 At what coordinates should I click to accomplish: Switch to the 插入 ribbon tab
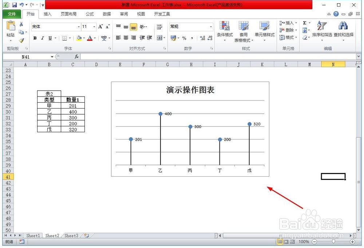(49, 14)
